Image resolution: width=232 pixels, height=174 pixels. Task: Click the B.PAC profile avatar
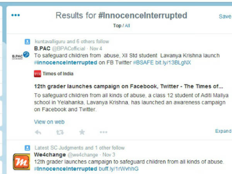[x=20, y=56]
